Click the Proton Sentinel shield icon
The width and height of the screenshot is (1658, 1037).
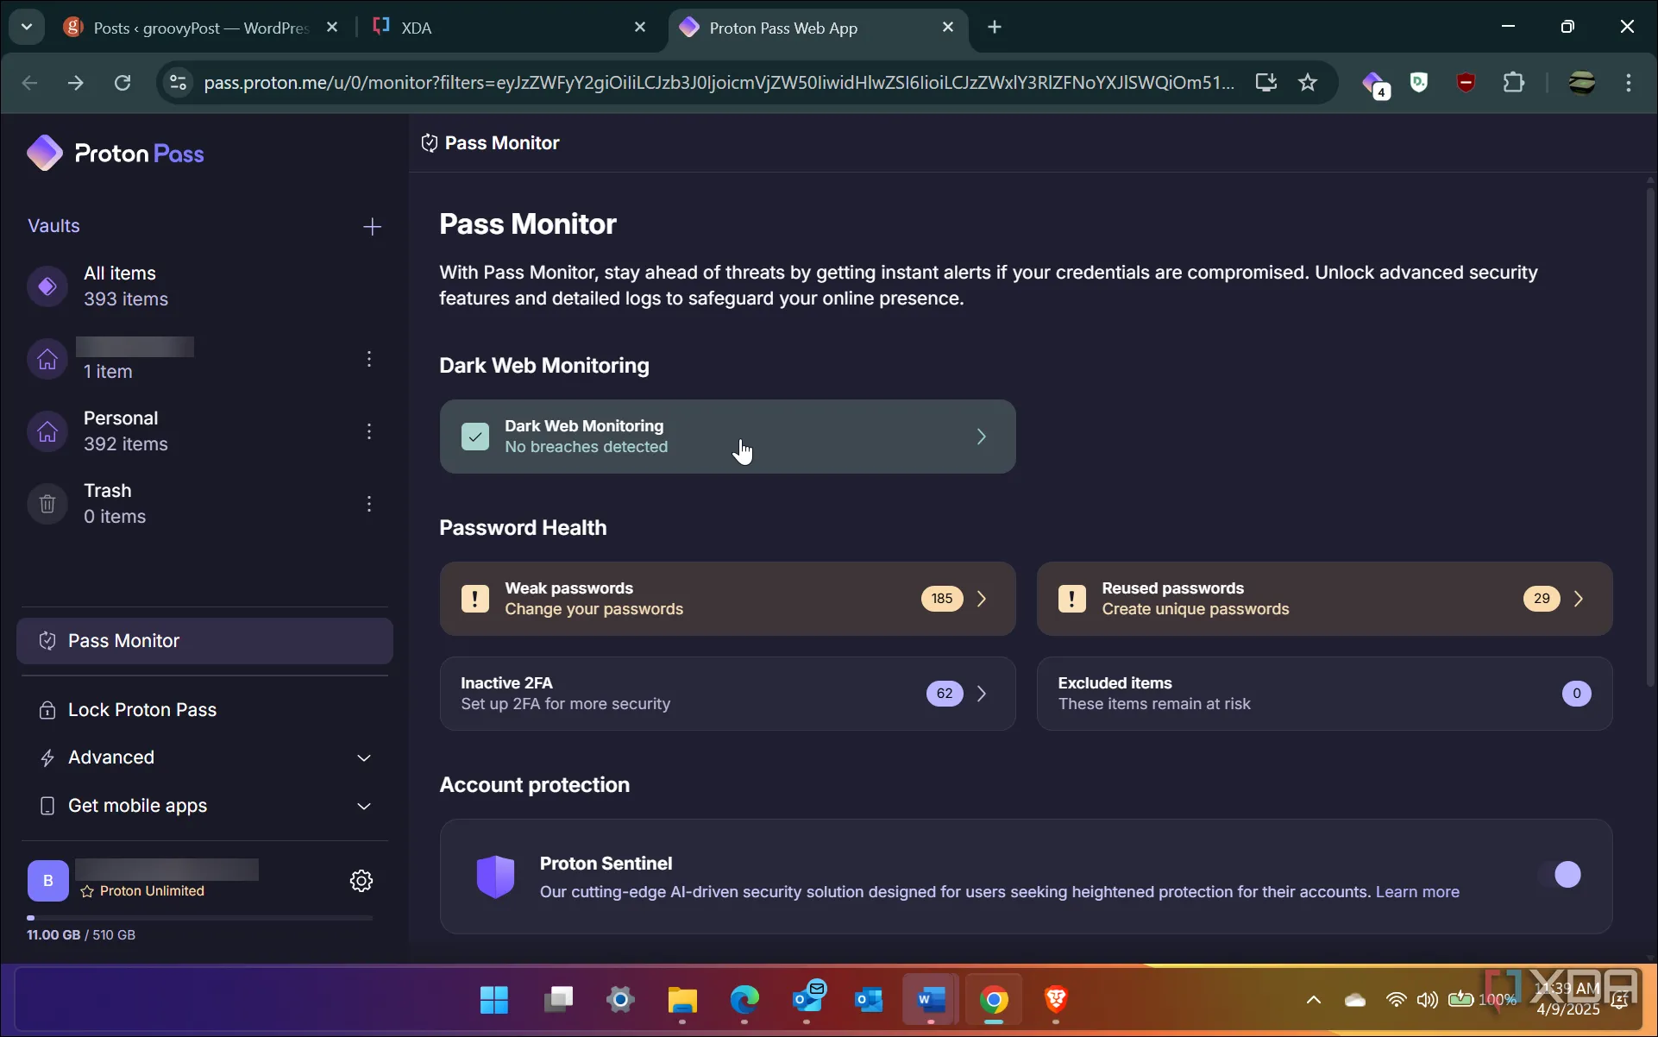495,877
